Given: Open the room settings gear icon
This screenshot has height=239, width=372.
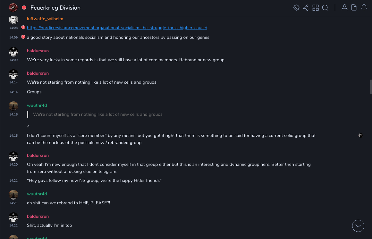Looking at the screenshot, I should point(296,8).
